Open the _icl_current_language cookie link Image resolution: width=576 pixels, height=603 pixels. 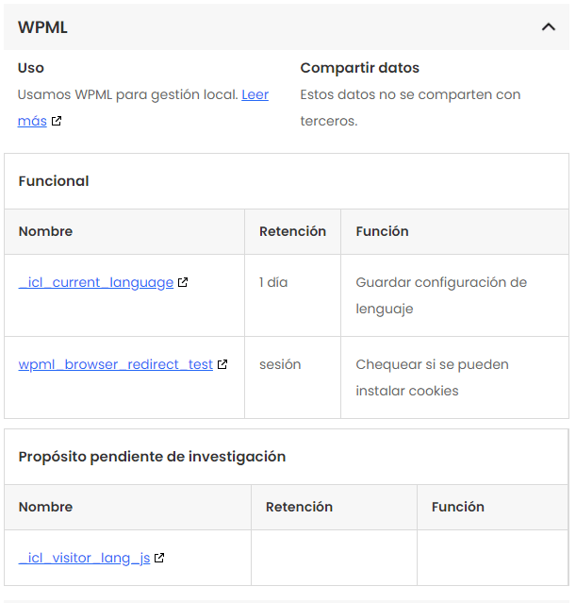tap(96, 282)
